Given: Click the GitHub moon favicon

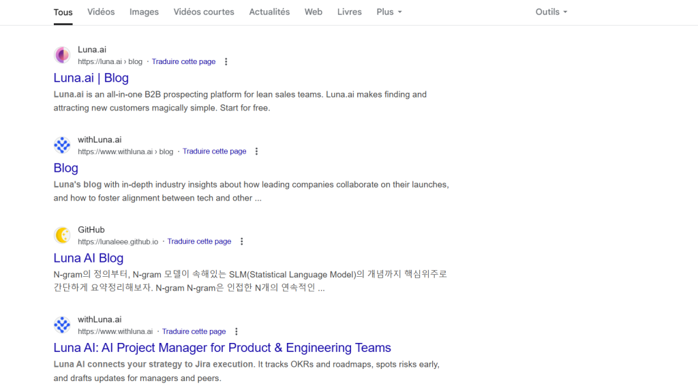Looking at the screenshot, I should (x=62, y=235).
